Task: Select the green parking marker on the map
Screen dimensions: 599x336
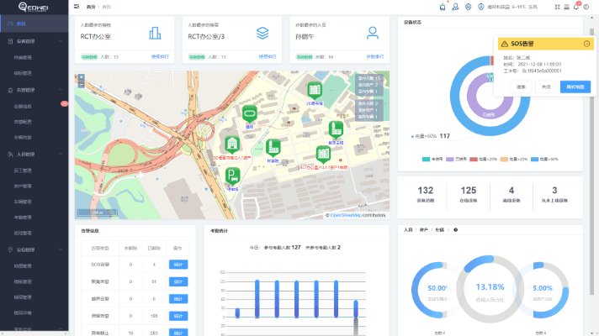Action: pyautogui.click(x=232, y=176)
